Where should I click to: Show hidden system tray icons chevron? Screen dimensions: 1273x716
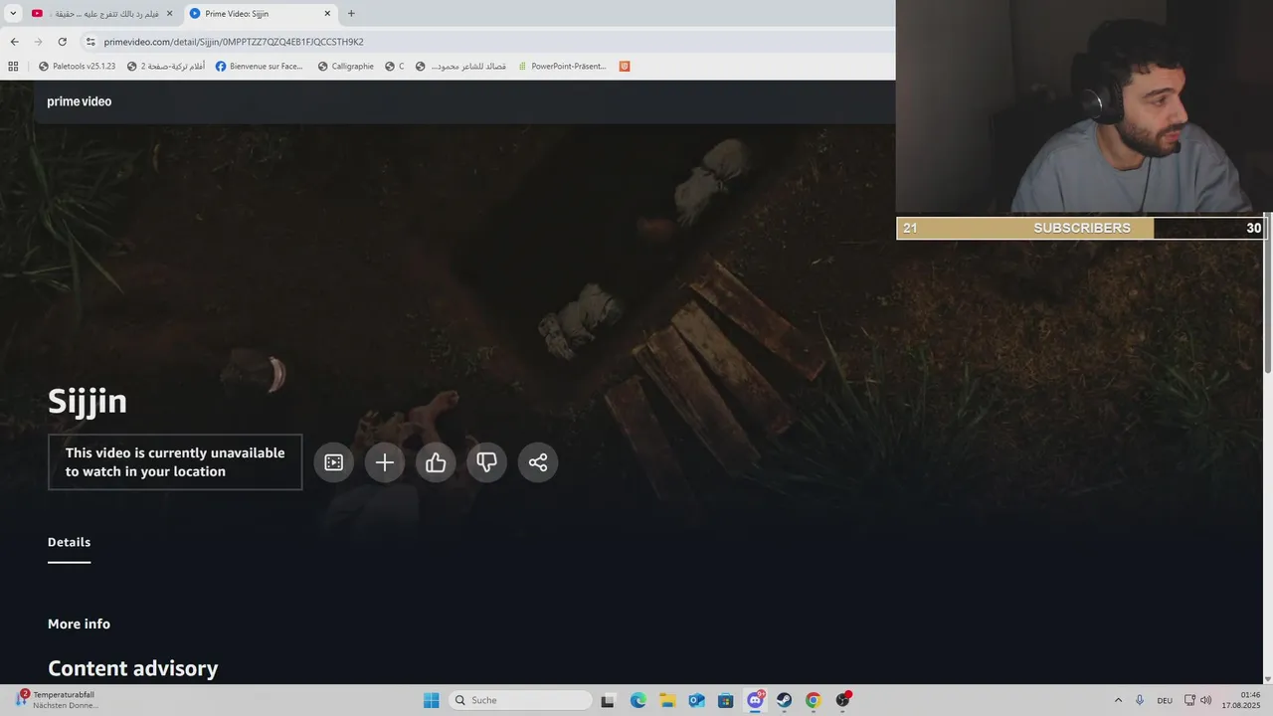(x=1118, y=700)
